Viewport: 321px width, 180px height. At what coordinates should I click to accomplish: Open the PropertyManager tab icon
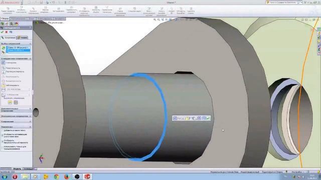7,23
